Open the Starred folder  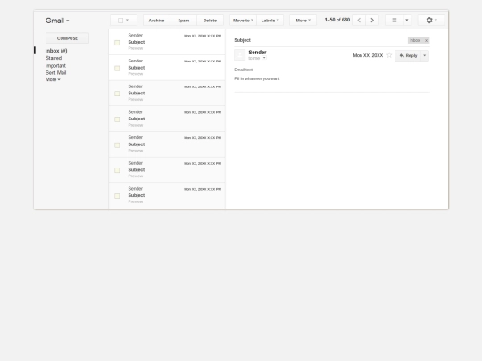coord(54,58)
